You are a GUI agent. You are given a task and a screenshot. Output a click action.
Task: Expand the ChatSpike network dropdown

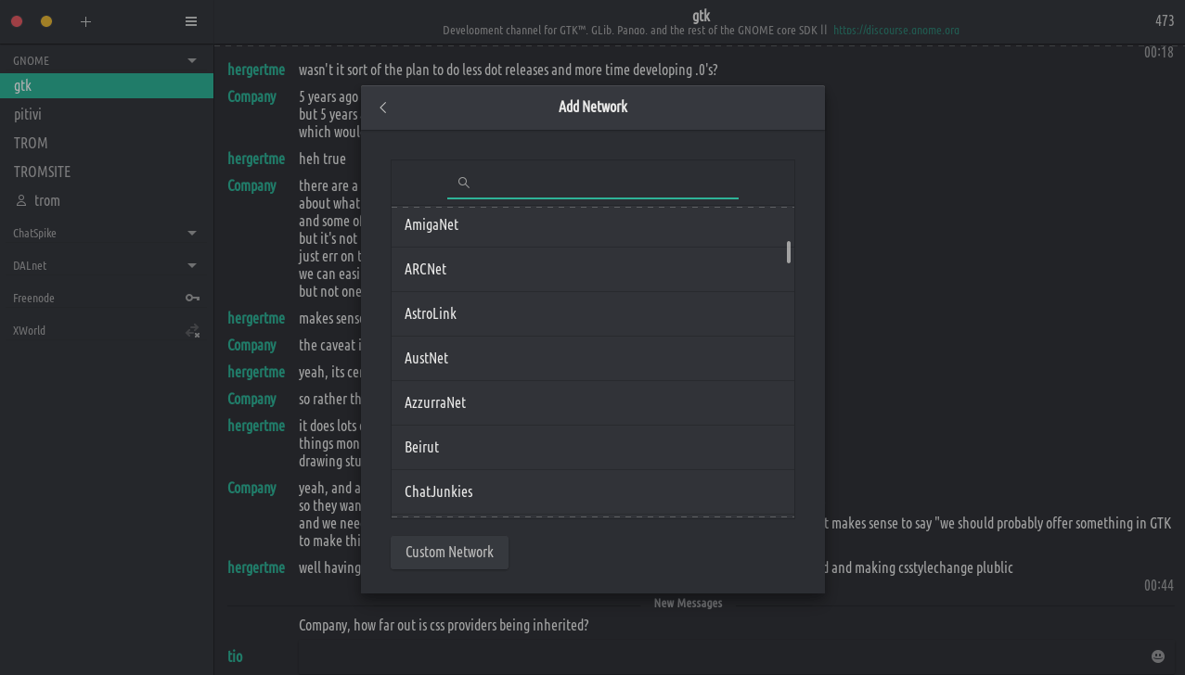(x=192, y=234)
